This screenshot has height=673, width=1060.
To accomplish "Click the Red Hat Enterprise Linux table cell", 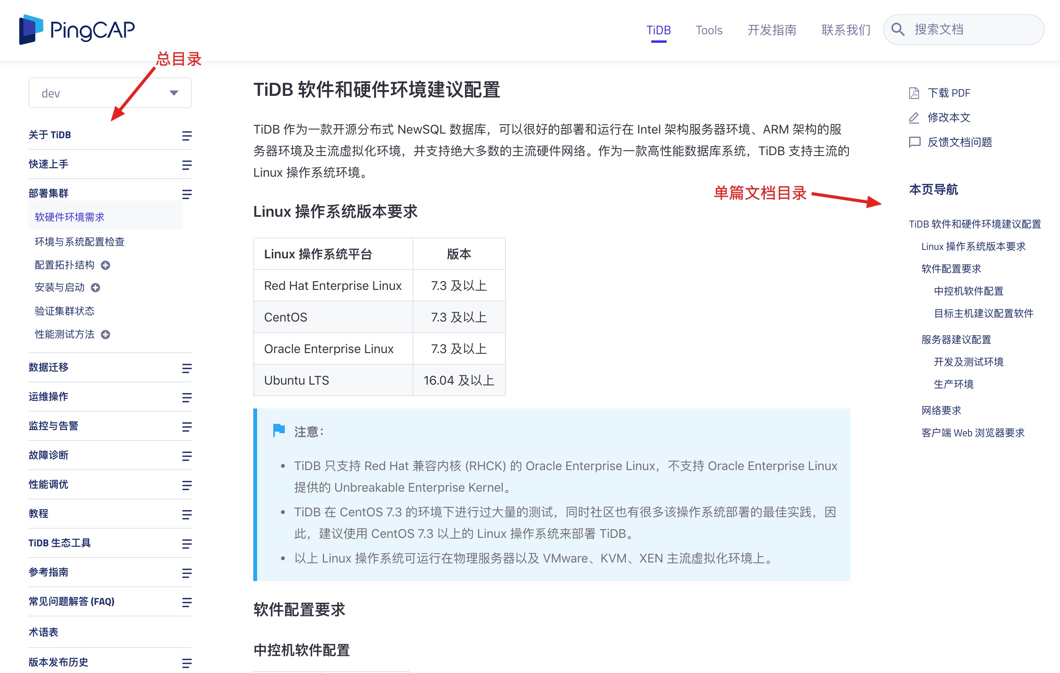I will [x=333, y=286].
